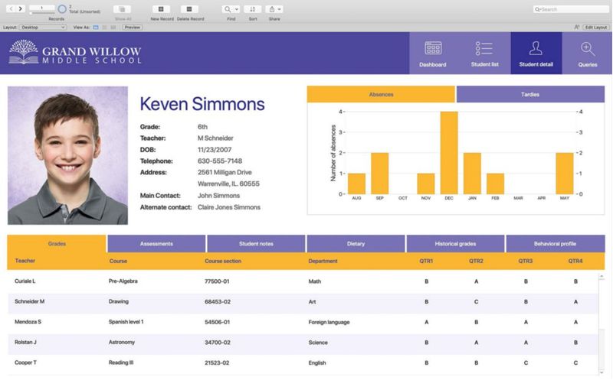The width and height of the screenshot is (613, 390).
Task: Click the DEC absences bar
Action: coord(449,153)
